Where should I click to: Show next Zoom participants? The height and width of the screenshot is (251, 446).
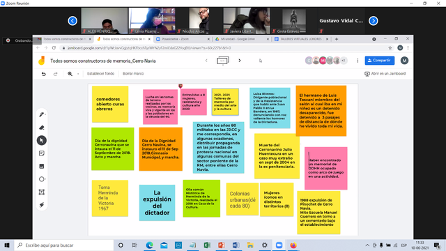click(374, 21)
